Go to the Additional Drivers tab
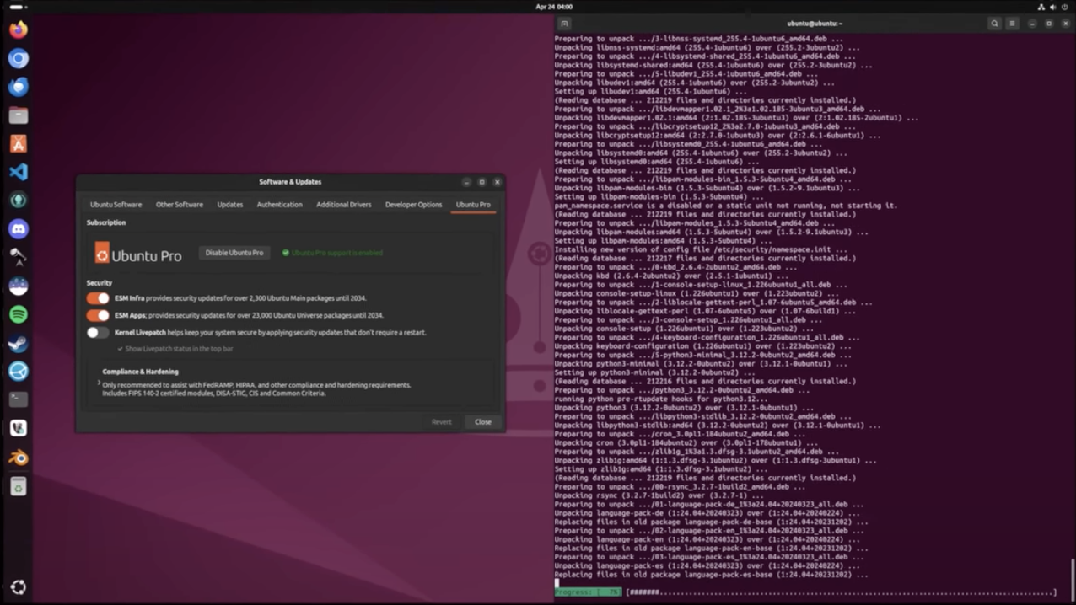Viewport: 1076px width, 605px height. click(x=344, y=205)
